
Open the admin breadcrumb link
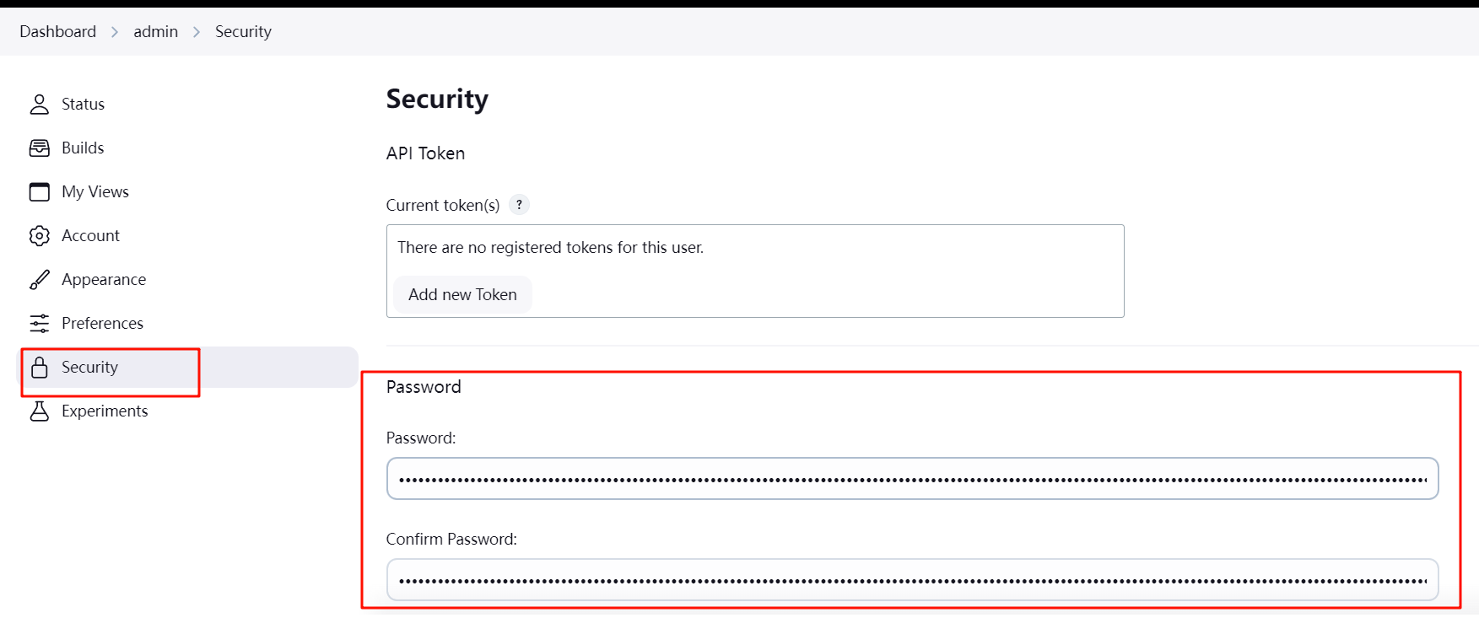(156, 31)
